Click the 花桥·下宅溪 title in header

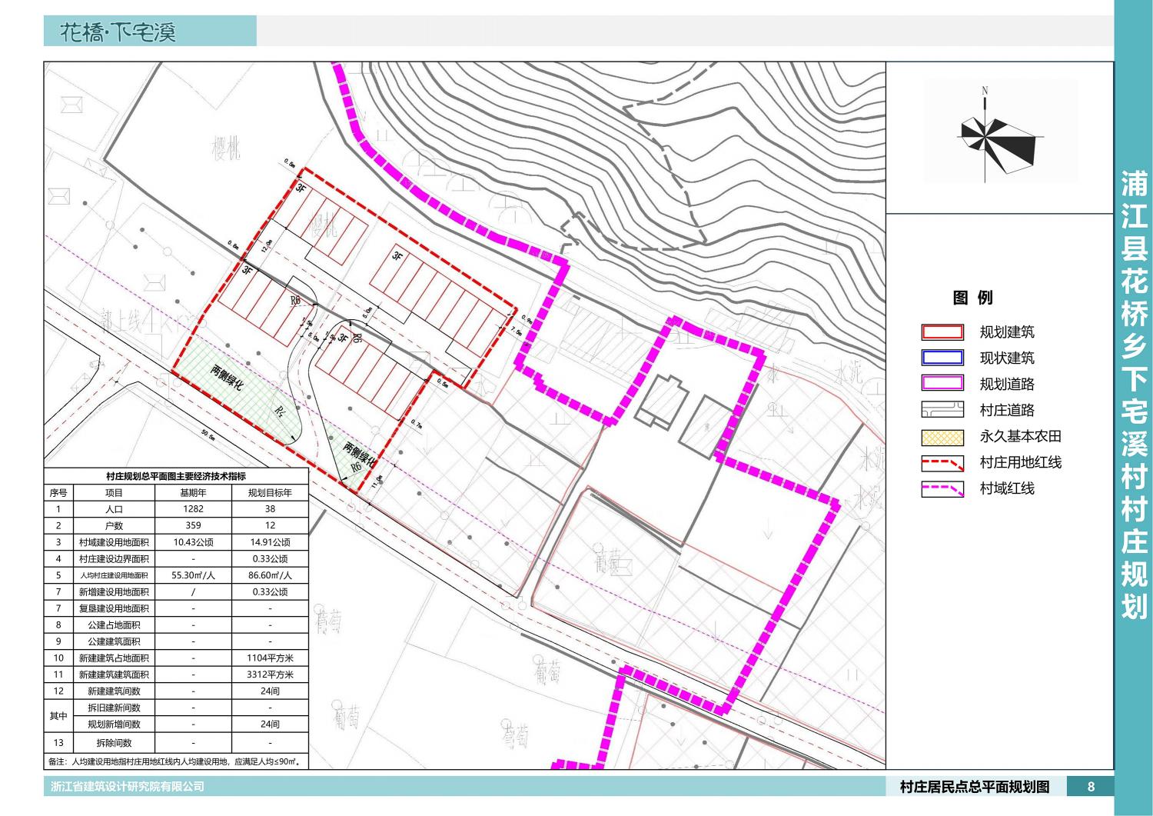point(118,32)
